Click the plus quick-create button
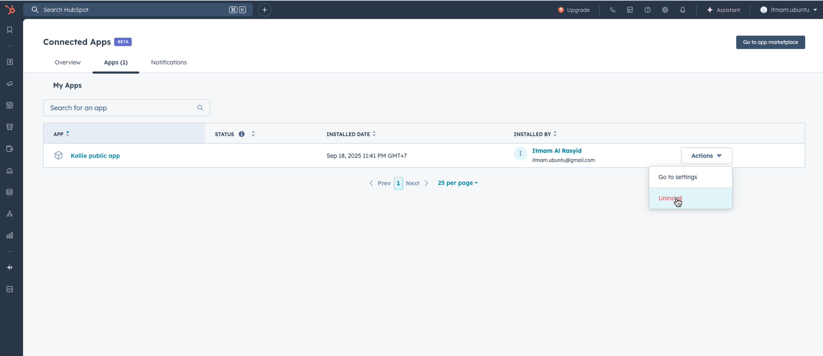 (265, 10)
